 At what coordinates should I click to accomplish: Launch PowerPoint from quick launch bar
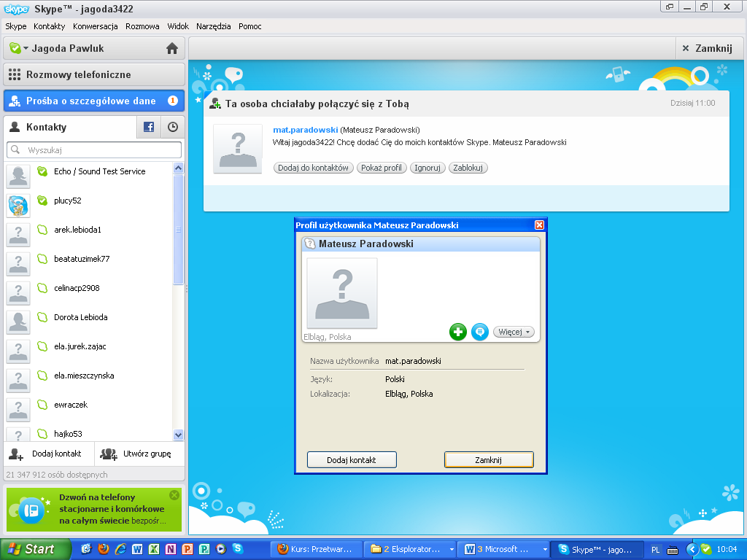tap(187, 549)
